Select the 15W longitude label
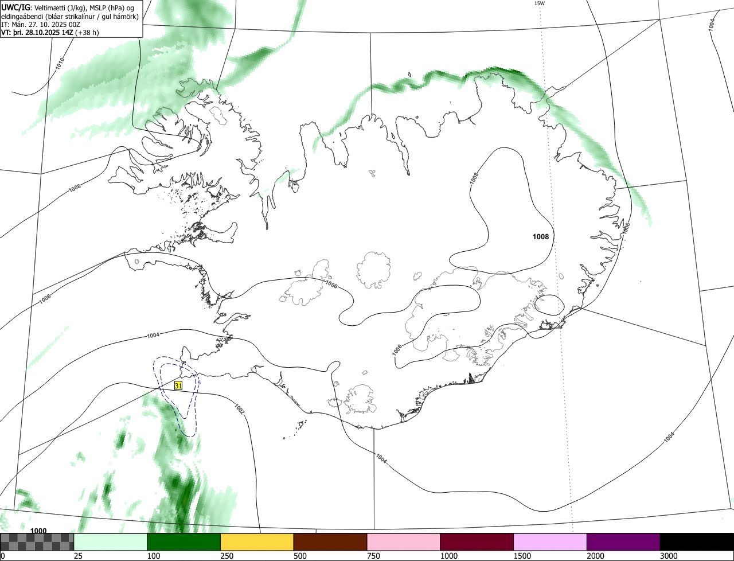The image size is (734, 561). pyautogui.click(x=539, y=3)
